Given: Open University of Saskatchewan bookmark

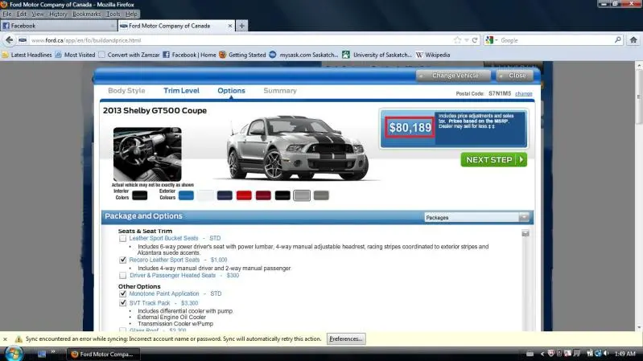Looking at the screenshot, I should (x=377, y=55).
